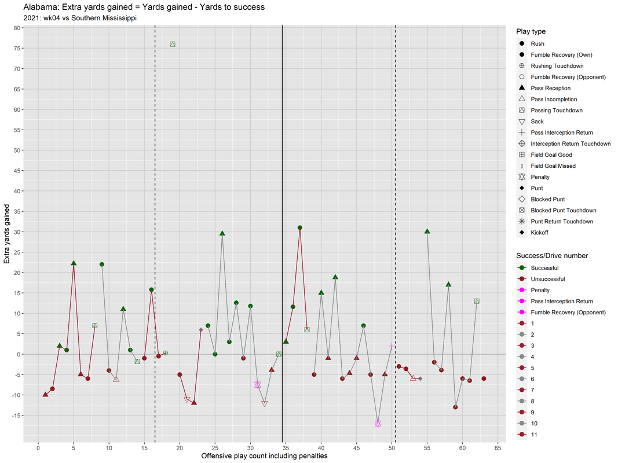This screenshot has width=618, height=463.
Task: Select the drive number 2 gray legend key
Action: coord(522,335)
